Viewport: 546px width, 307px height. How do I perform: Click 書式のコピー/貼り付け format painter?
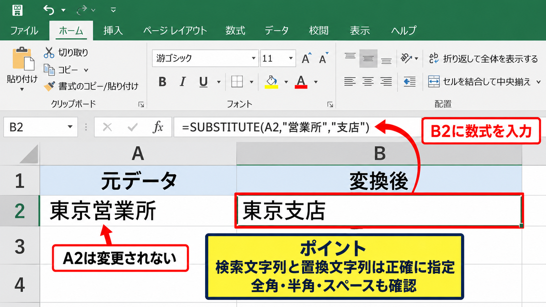click(x=91, y=86)
